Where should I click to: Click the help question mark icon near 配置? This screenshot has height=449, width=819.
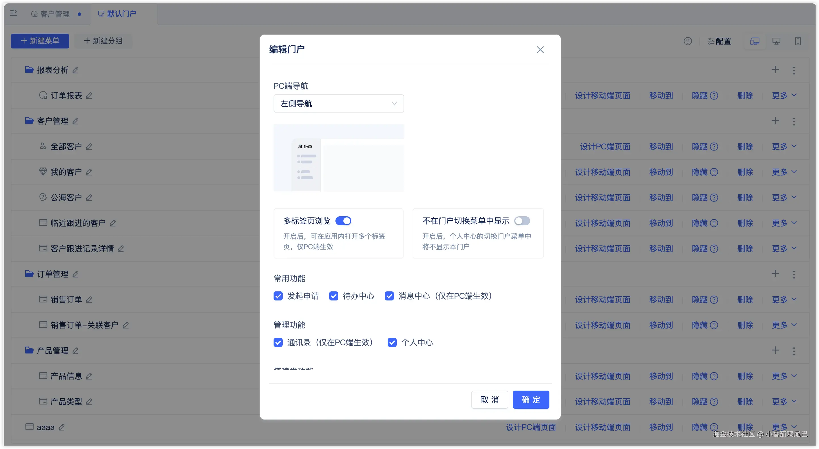[688, 41]
